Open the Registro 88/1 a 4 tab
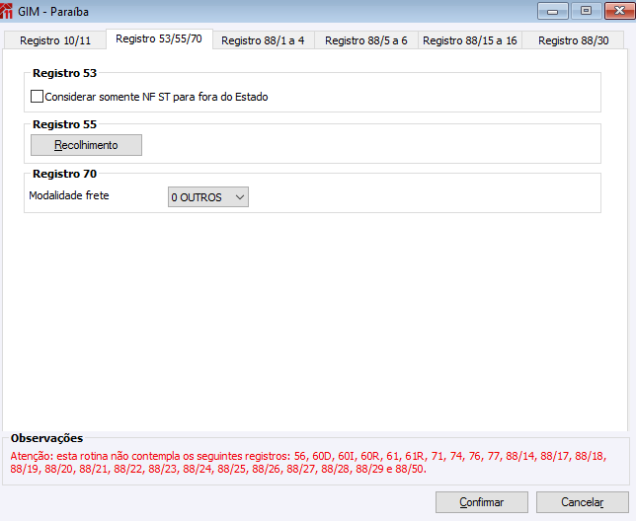Screen dimensions: 636x521 tap(263, 40)
